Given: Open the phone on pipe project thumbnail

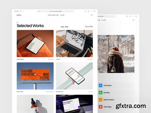Looking at the screenshot, I should point(74,76).
